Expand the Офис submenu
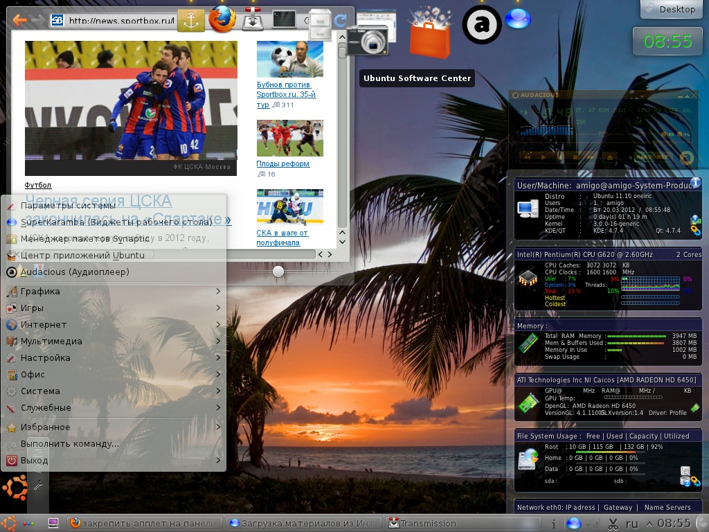 pos(113,375)
